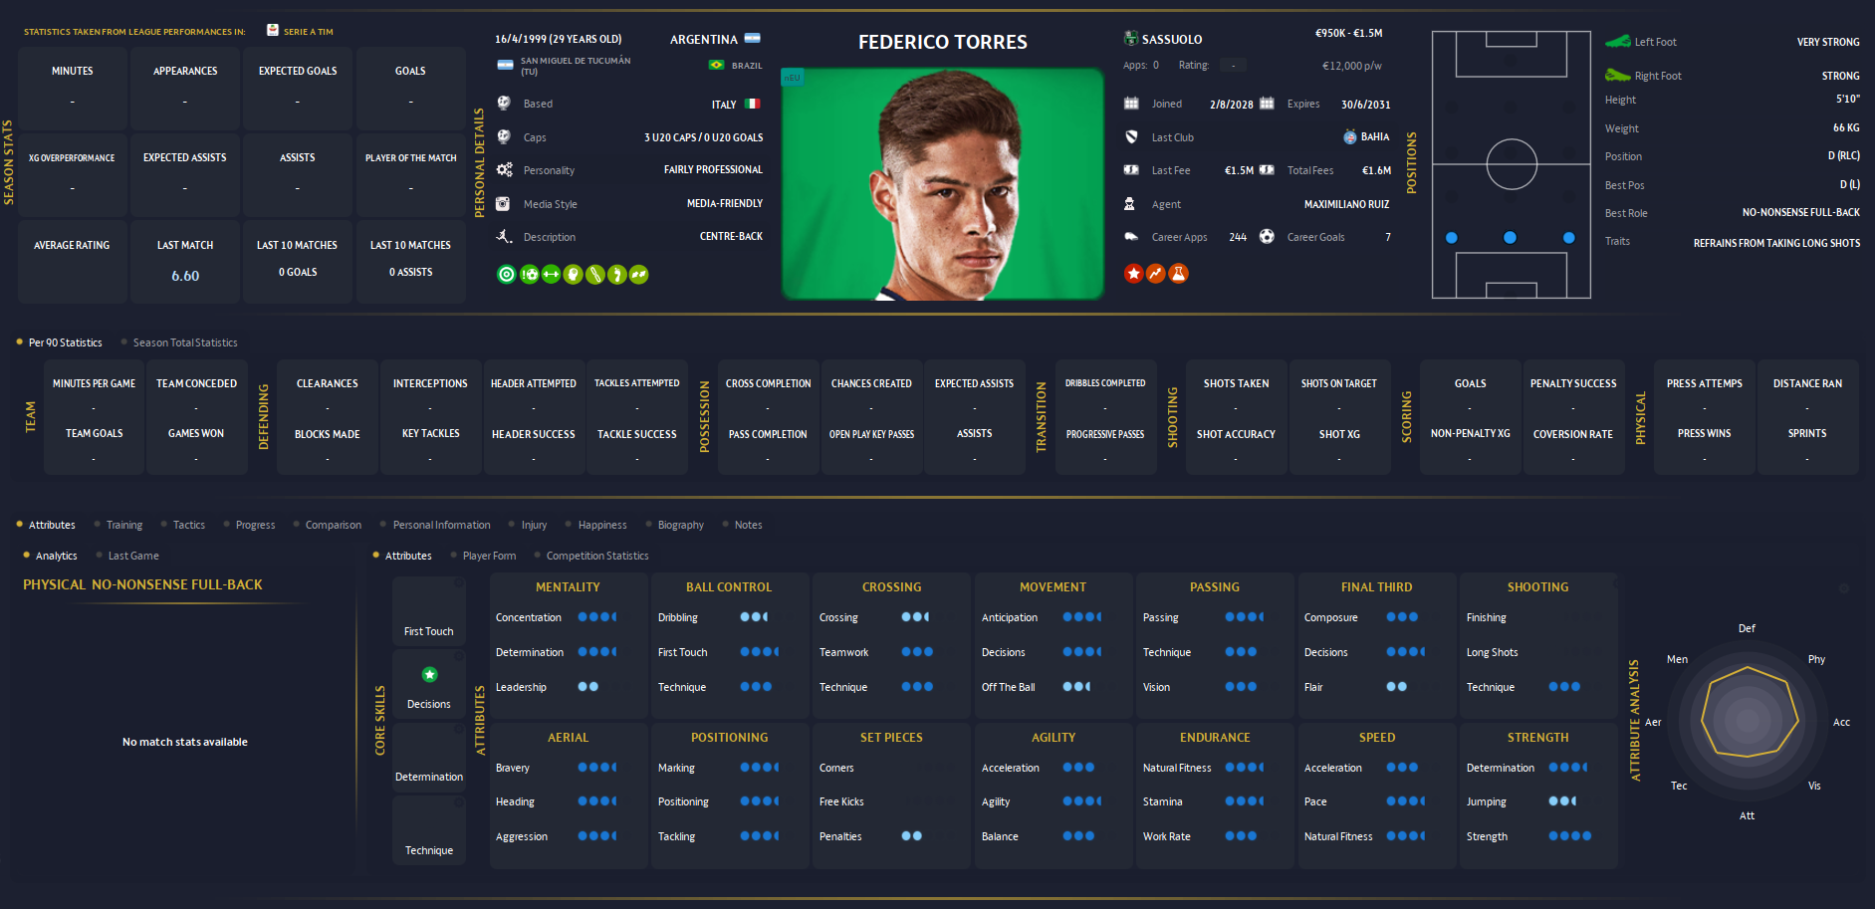Open the Progress tab
This screenshot has width=1875, height=909.
point(250,525)
